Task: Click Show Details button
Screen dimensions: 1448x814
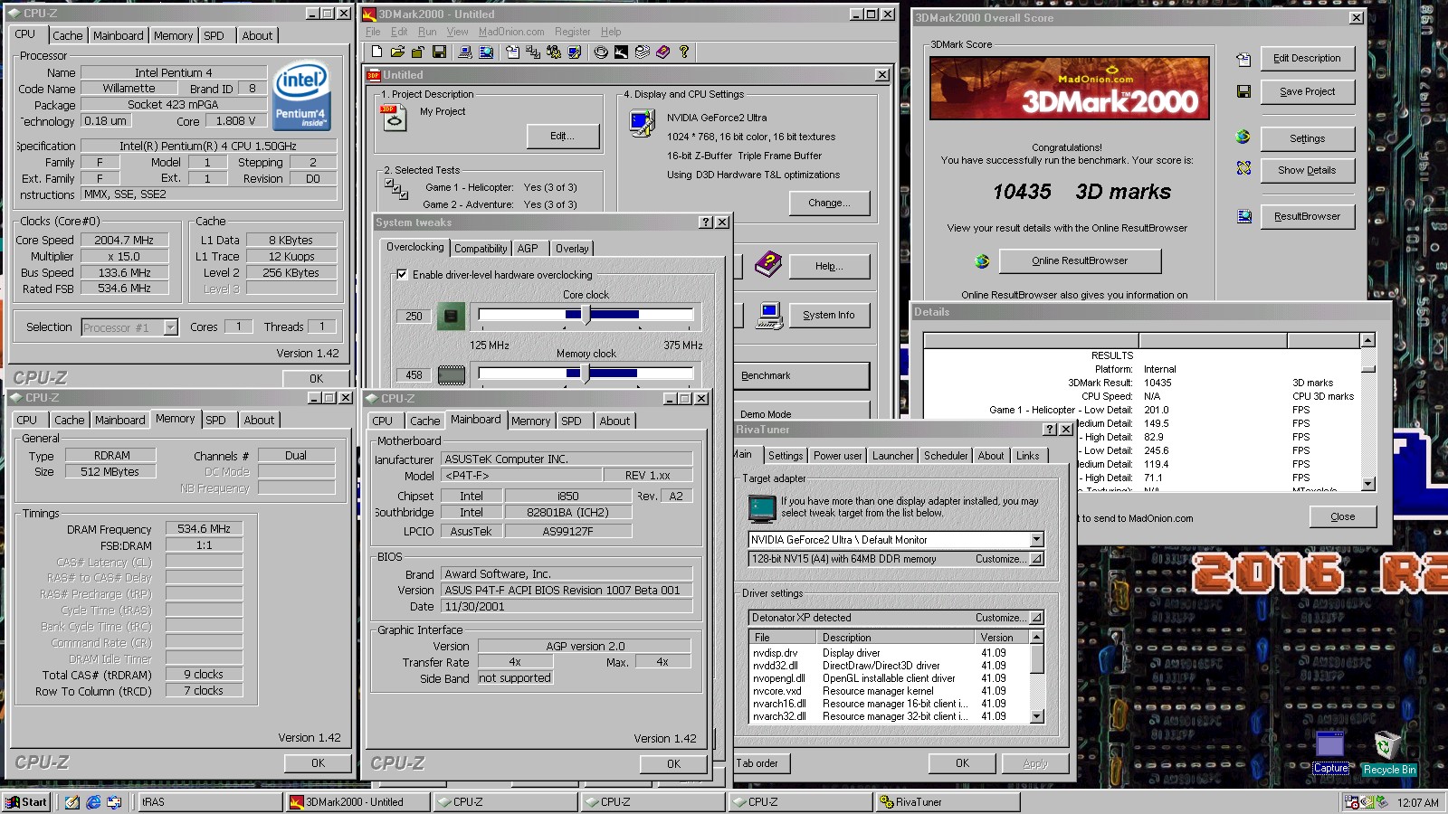Action: [x=1307, y=170]
